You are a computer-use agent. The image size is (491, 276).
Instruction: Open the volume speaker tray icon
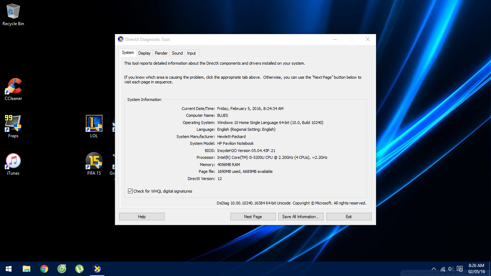[x=451, y=269]
